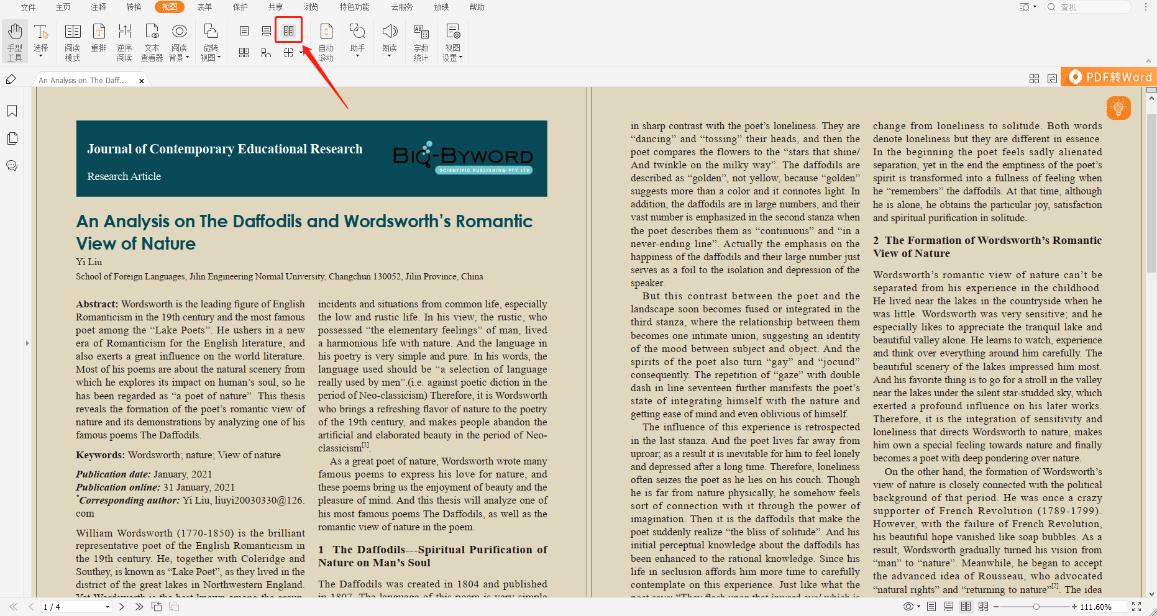Click the previous view icon in status bar
The height and width of the screenshot is (616, 1157).
click(x=157, y=607)
